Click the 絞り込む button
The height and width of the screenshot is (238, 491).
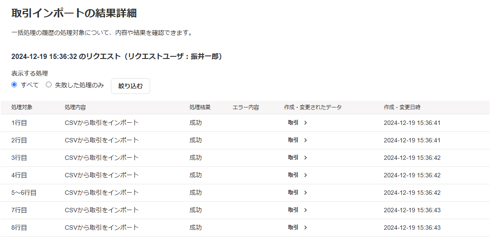[x=130, y=86]
